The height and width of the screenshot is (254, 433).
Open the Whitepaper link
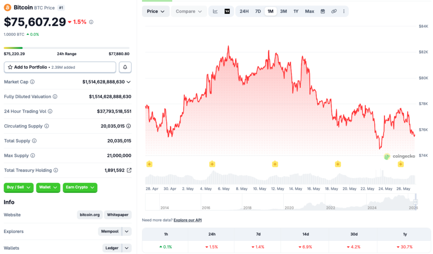(x=118, y=215)
